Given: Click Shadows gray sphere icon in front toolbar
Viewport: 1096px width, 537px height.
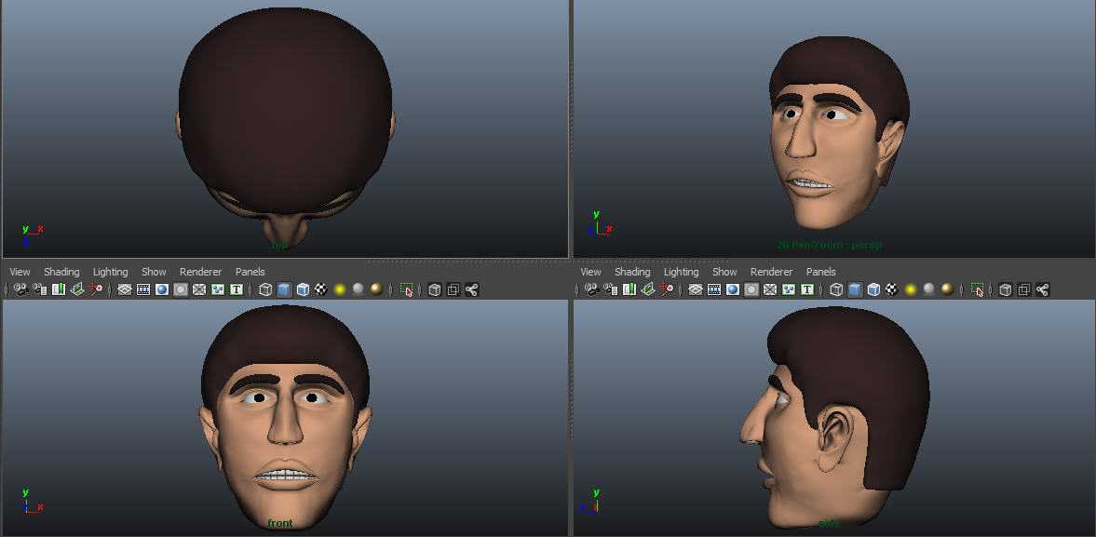Looking at the screenshot, I should pyautogui.click(x=359, y=289).
